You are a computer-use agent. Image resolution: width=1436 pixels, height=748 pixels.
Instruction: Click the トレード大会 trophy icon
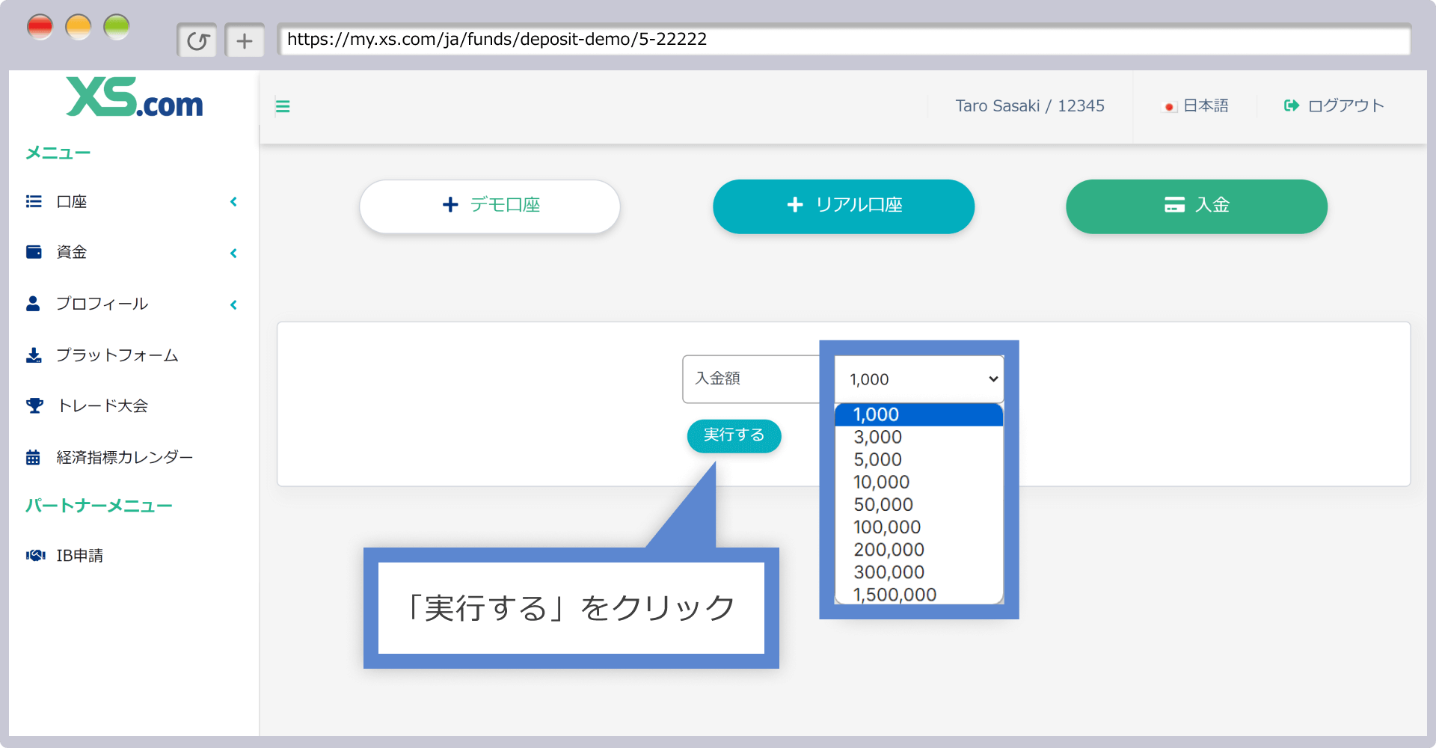pos(34,405)
